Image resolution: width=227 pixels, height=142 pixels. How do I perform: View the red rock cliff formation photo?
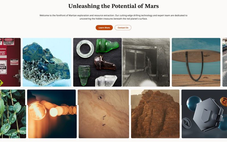point(155,114)
